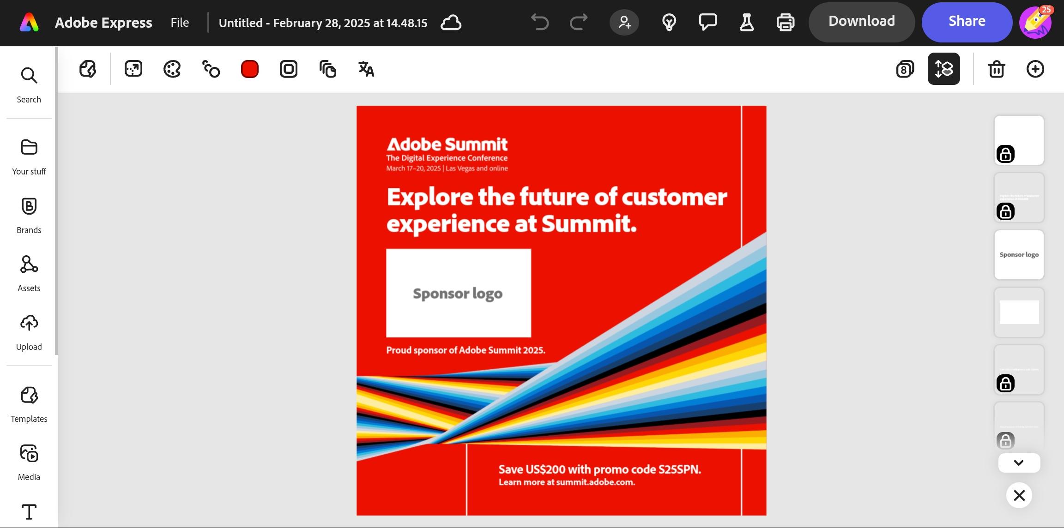
Task: Click the layer stack order button
Action: [x=943, y=69]
